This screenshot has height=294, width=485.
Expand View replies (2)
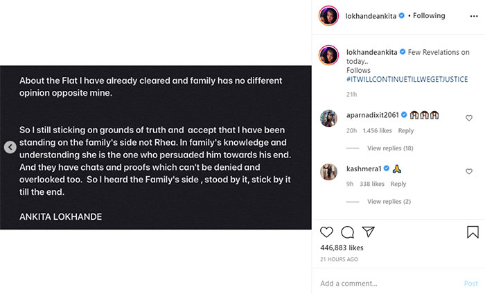389,202
